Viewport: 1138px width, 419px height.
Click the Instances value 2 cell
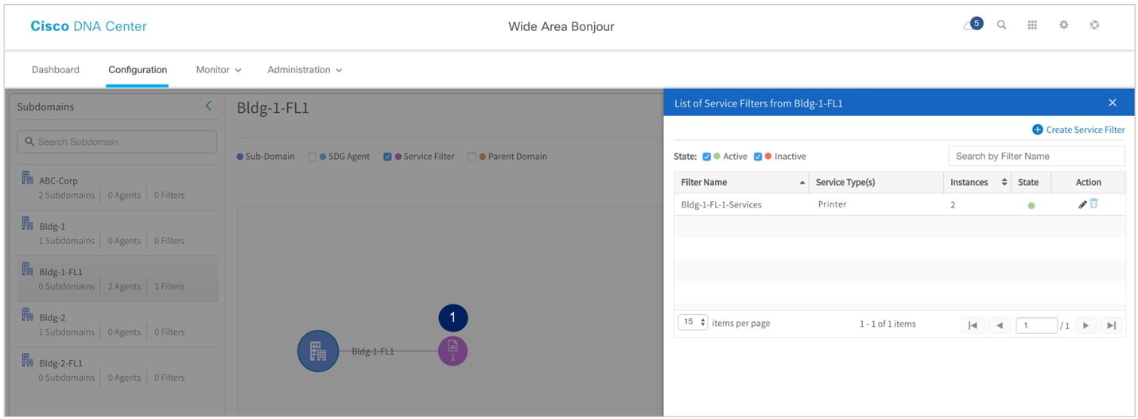coord(953,204)
